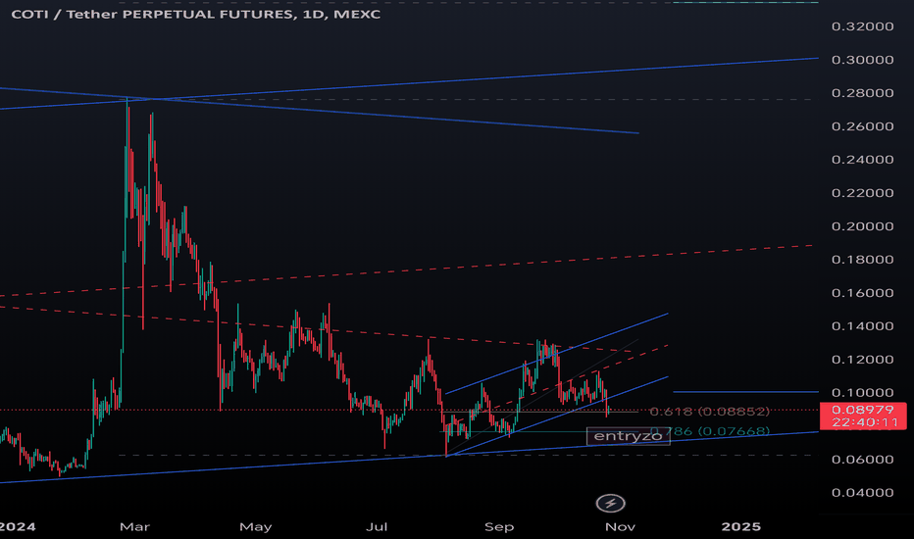Image resolution: width=914 pixels, height=539 pixels.
Task: Select the current price label 0.08979
Action: [x=863, y=410]
